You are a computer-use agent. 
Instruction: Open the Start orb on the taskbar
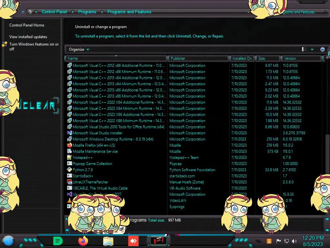click(8, 241)
